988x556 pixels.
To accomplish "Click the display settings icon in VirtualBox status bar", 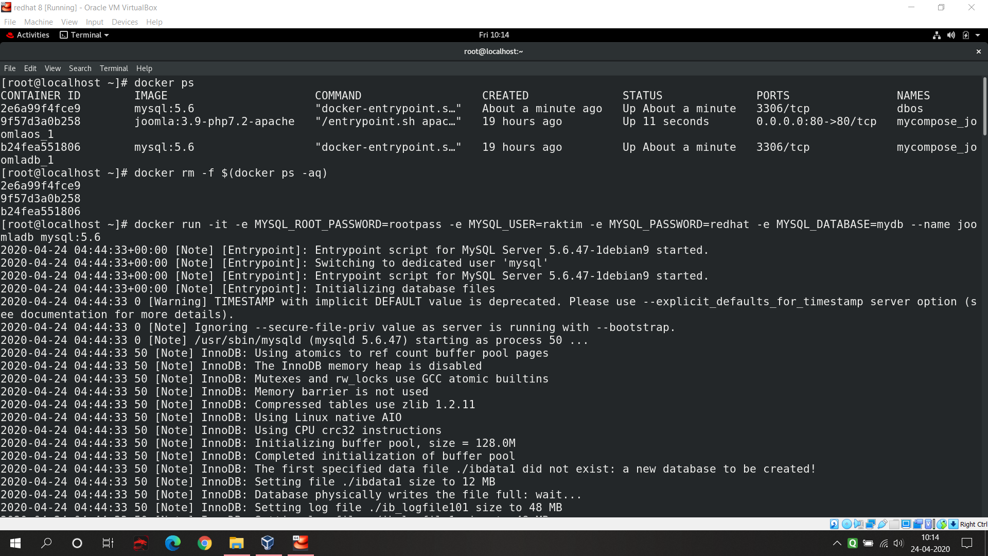I will coord(906,524).
